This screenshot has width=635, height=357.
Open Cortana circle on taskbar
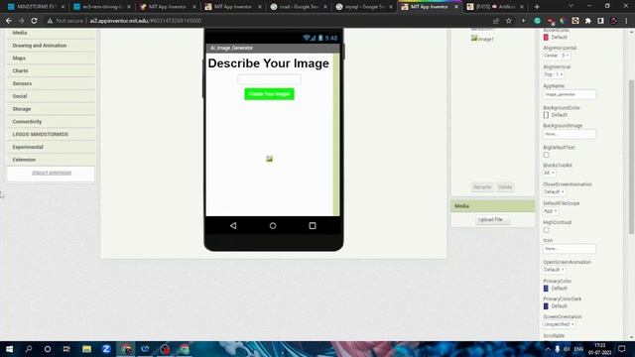(x=48, y=349)
